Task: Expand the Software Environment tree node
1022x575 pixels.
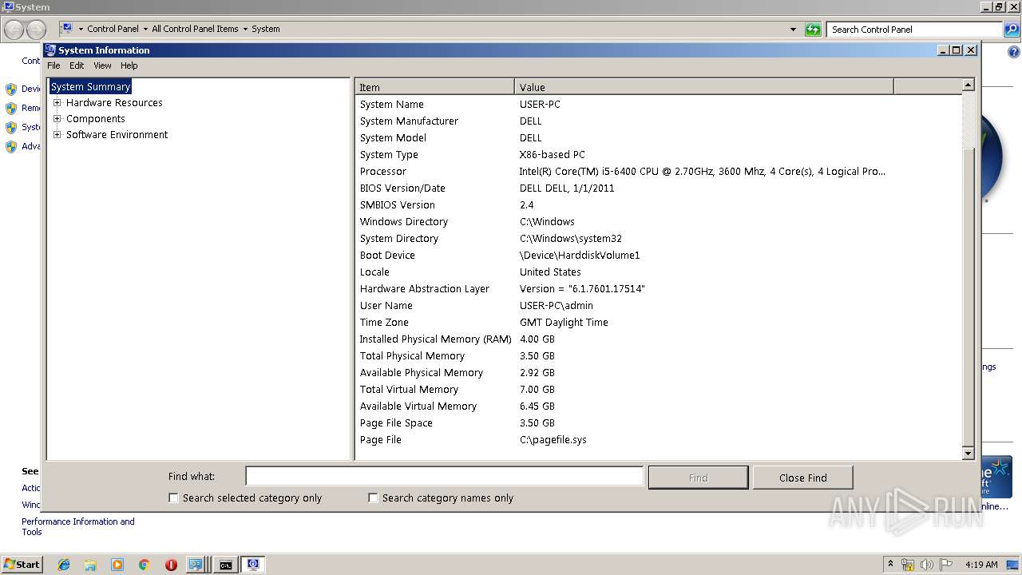Action: (57, 134)
